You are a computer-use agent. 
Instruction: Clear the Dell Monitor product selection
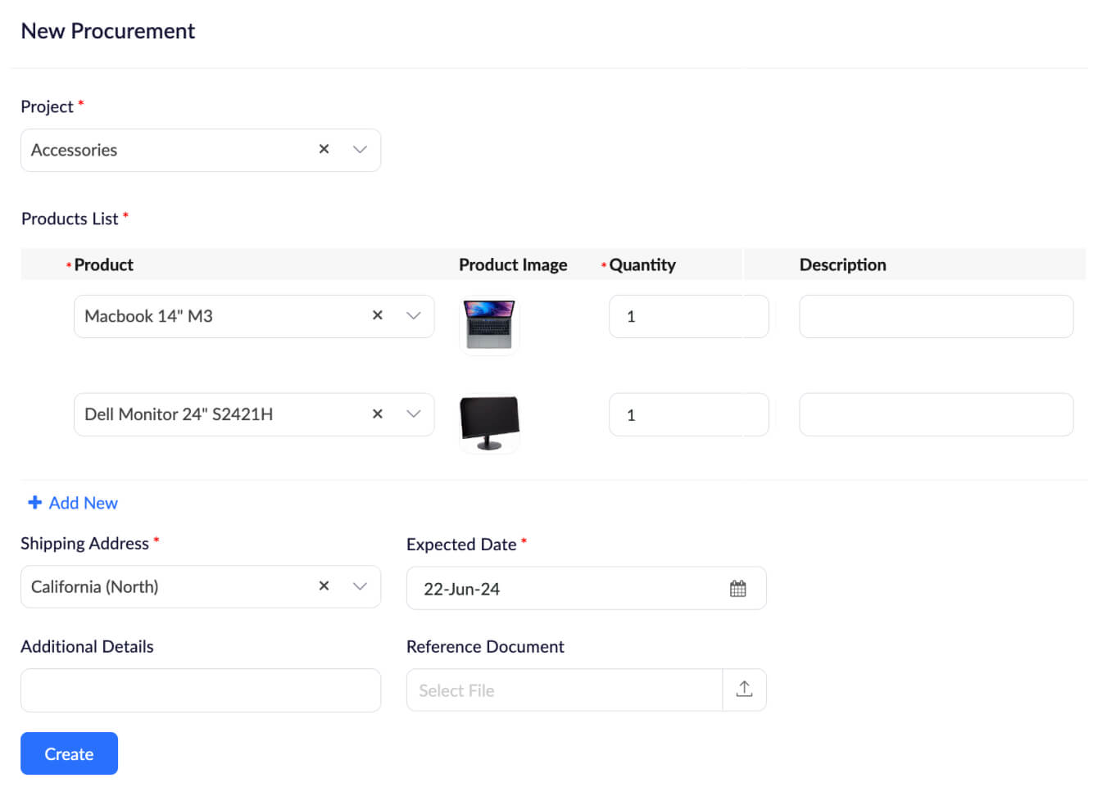coord(378,414)
